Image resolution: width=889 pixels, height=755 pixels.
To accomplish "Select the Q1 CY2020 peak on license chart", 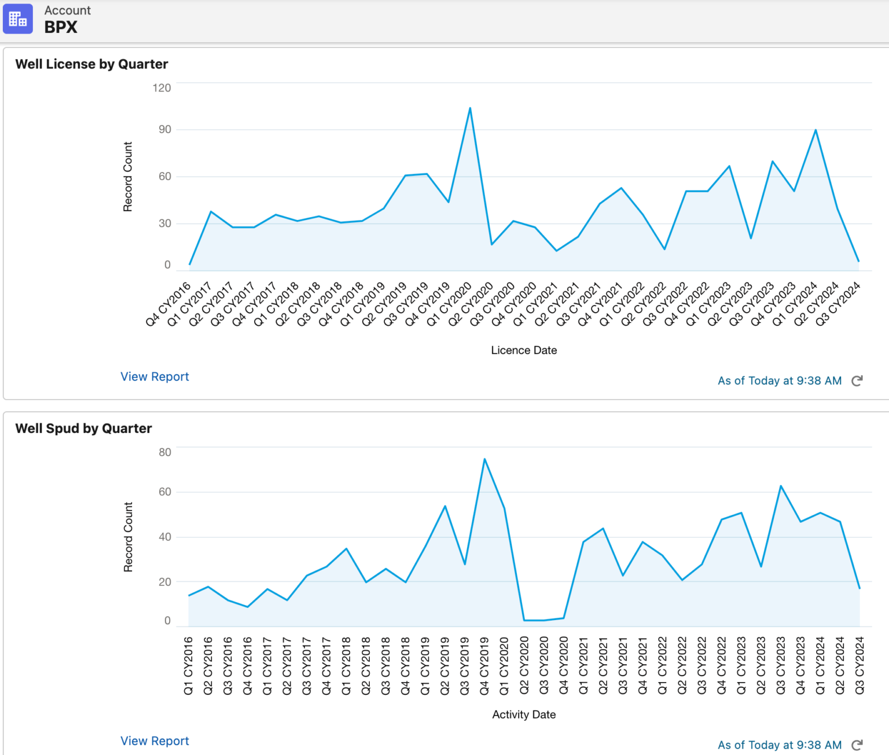I will click(x=470, y=108).
